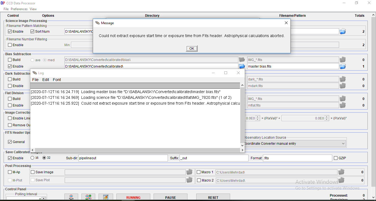376x201 pixels.
Task: Click up arrow on the (PixVal)³ coefficient spinner
Action: (327, 117)
